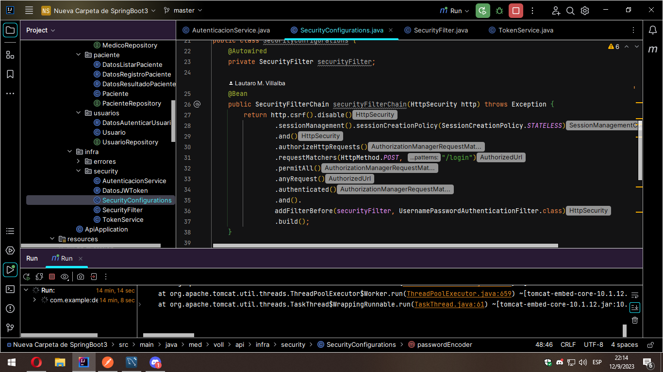Show more tool windows ellipsis in left stripe
This screenshot has height=372, width=663.
point(10,93)
